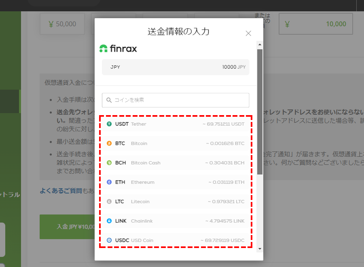The width and height of the screenshot is (364, 267).
Task: Click the gray Litecoin icon
Action: coord(109,202)
